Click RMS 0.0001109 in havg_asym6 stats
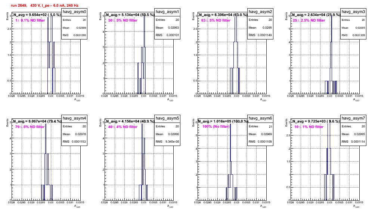Viewport: 372px width, 213px height. tap(260, 142)
